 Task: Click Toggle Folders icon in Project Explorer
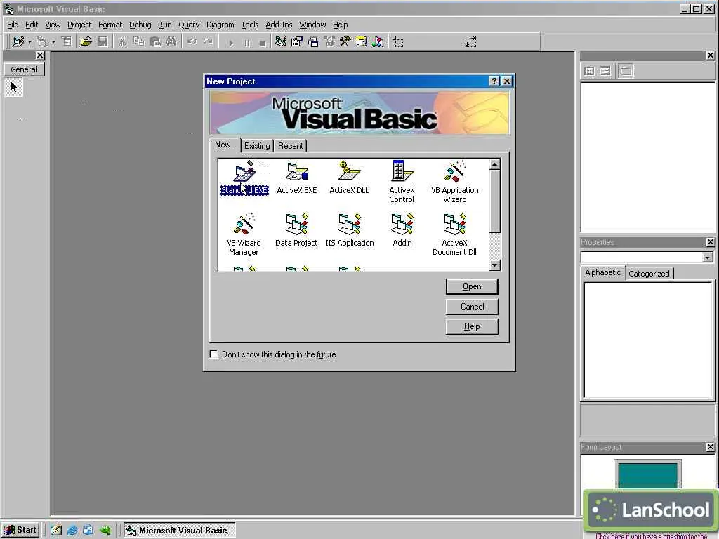[x=626, y=71]
